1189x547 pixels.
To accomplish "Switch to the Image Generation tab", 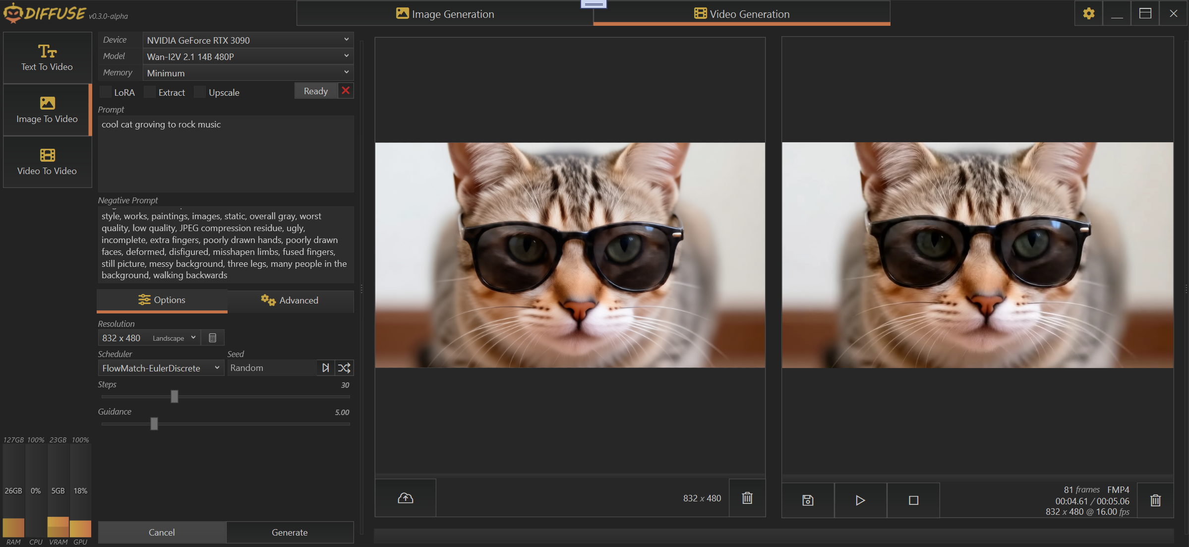I will coord(445,14).
